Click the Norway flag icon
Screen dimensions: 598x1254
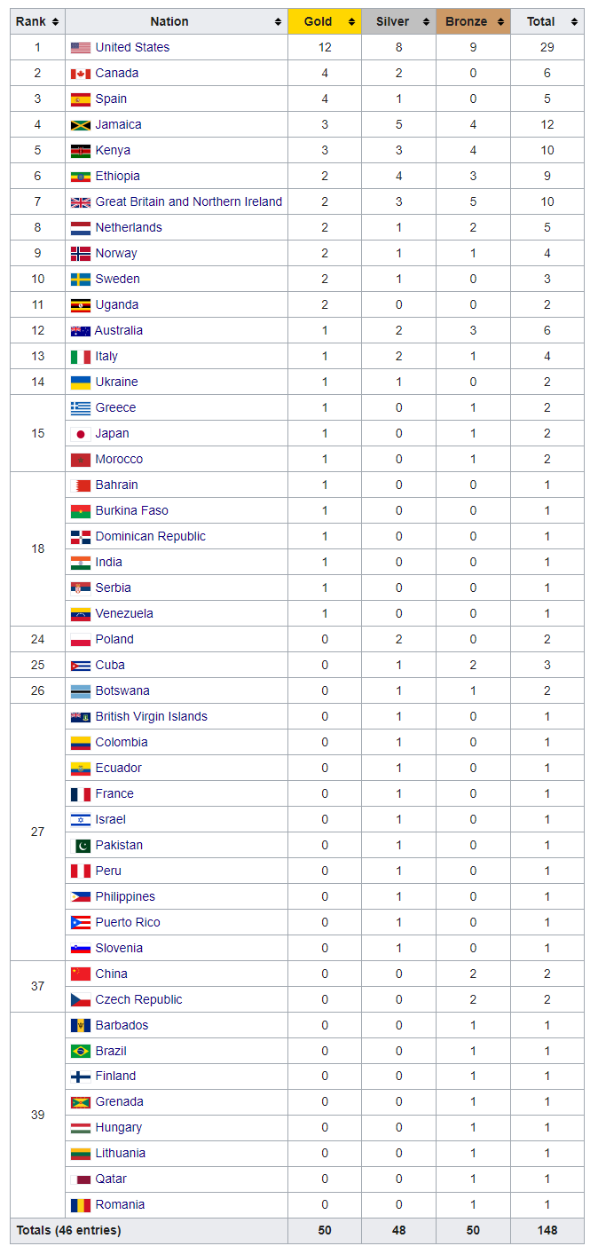[81, 254]
